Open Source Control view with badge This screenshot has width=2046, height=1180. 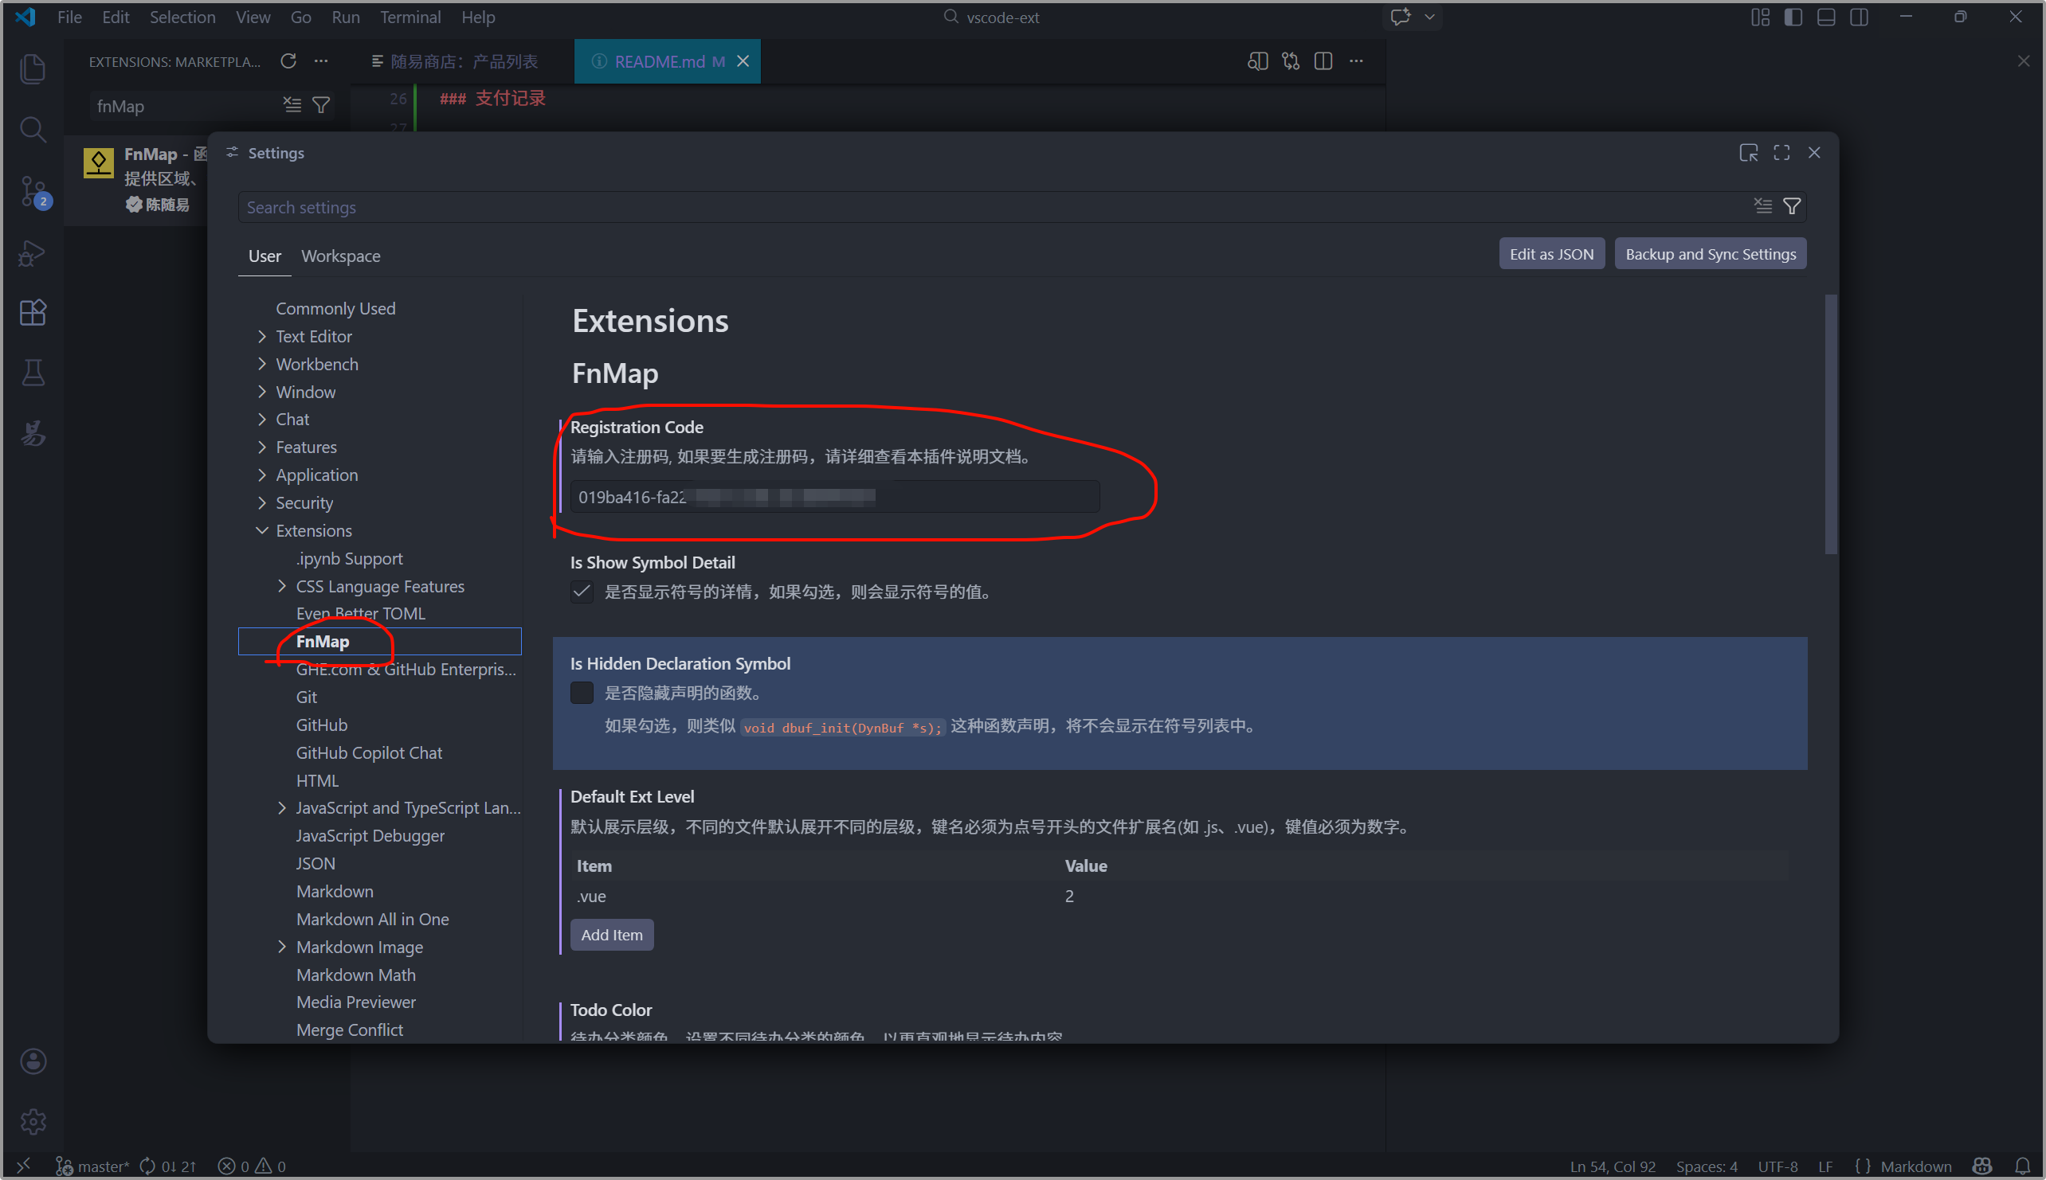(33, 192)
